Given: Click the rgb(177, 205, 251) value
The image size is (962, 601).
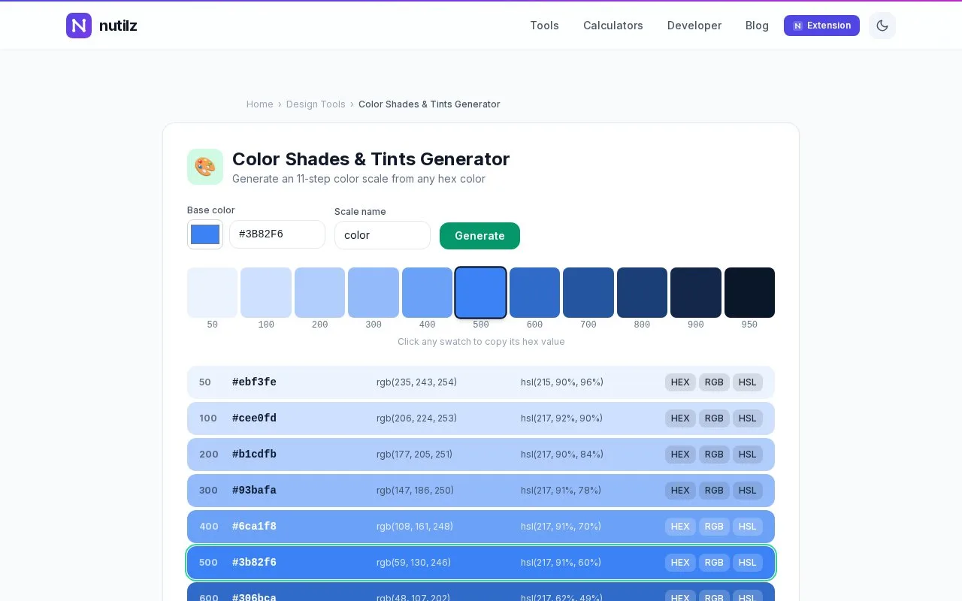Looking at the screenshot, I should tap(415, 455).
